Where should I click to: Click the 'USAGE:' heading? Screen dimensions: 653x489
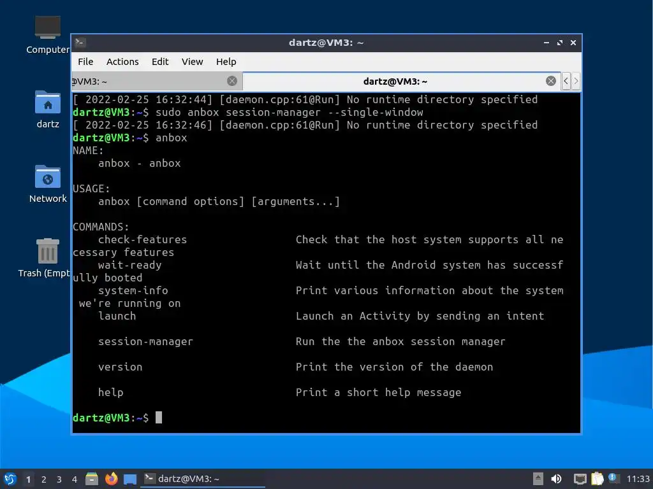pyautogui.click(x=91, y=188)
